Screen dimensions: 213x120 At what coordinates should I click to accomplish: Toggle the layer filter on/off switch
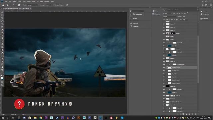click(187, 13)
